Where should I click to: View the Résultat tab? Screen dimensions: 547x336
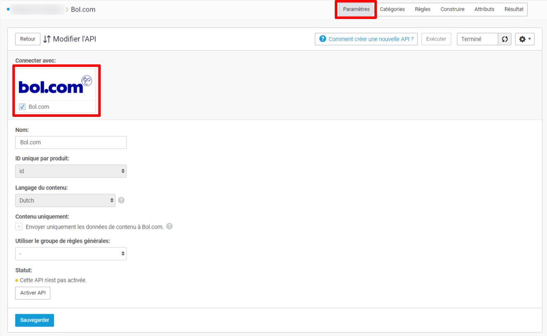click(514, 9)
